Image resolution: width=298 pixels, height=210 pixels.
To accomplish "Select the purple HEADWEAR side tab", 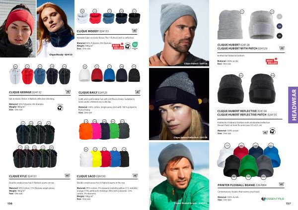I will tap(293, 105).
